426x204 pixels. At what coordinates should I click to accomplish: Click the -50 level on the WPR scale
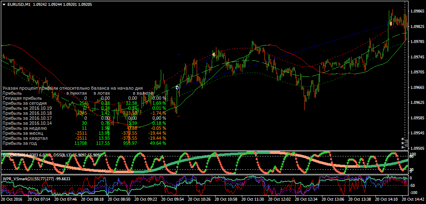(413, 186)
